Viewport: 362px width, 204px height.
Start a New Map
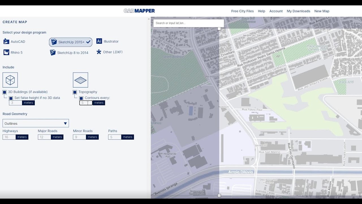point(322,11)
